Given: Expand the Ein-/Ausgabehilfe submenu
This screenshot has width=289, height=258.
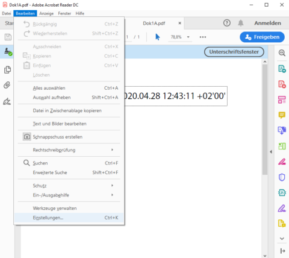Looking at the screenshot, I should (x=69, y=195).
